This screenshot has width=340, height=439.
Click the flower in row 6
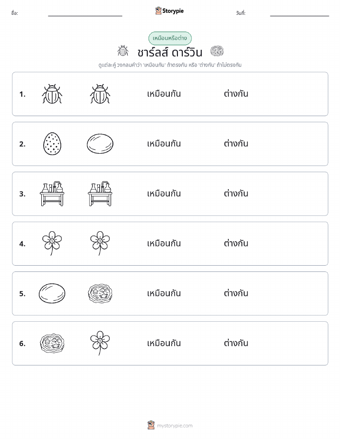[100, 343]
